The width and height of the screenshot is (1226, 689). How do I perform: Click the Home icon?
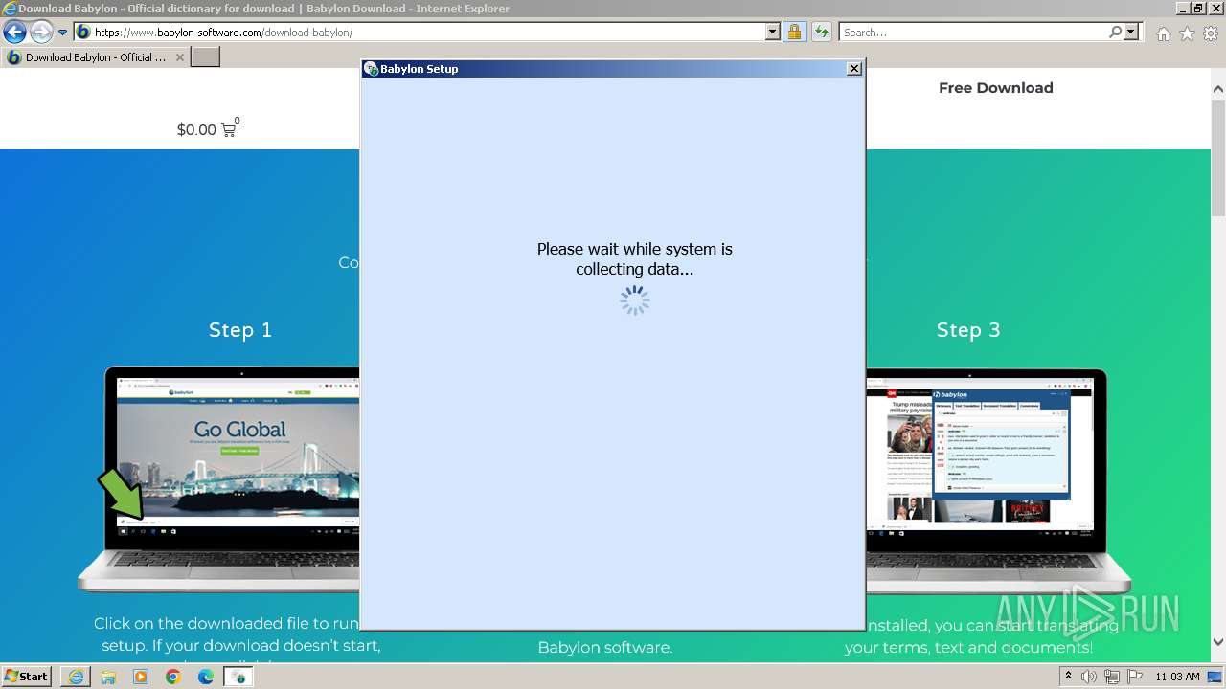tap(1163, 33)
